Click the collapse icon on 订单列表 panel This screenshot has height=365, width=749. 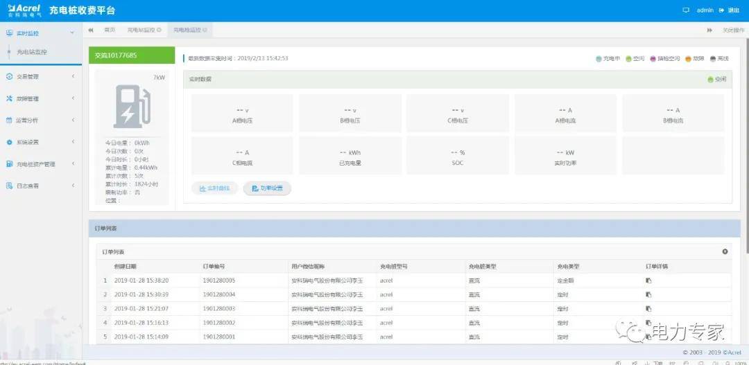(x=725, y=251)
